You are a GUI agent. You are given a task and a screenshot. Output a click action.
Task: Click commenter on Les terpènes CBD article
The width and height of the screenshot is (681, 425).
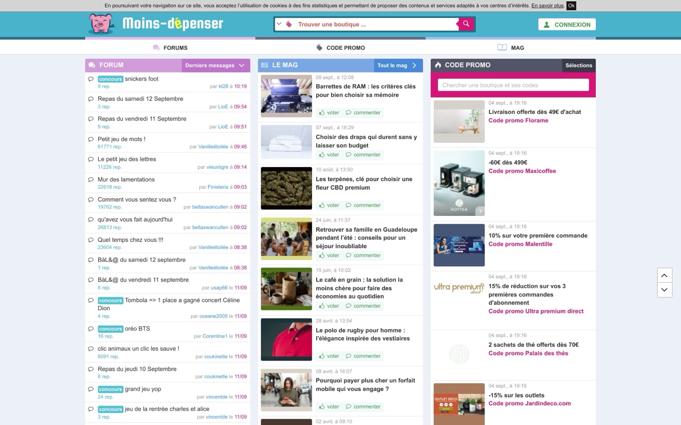pyautogui.click(x=363, y=205)
